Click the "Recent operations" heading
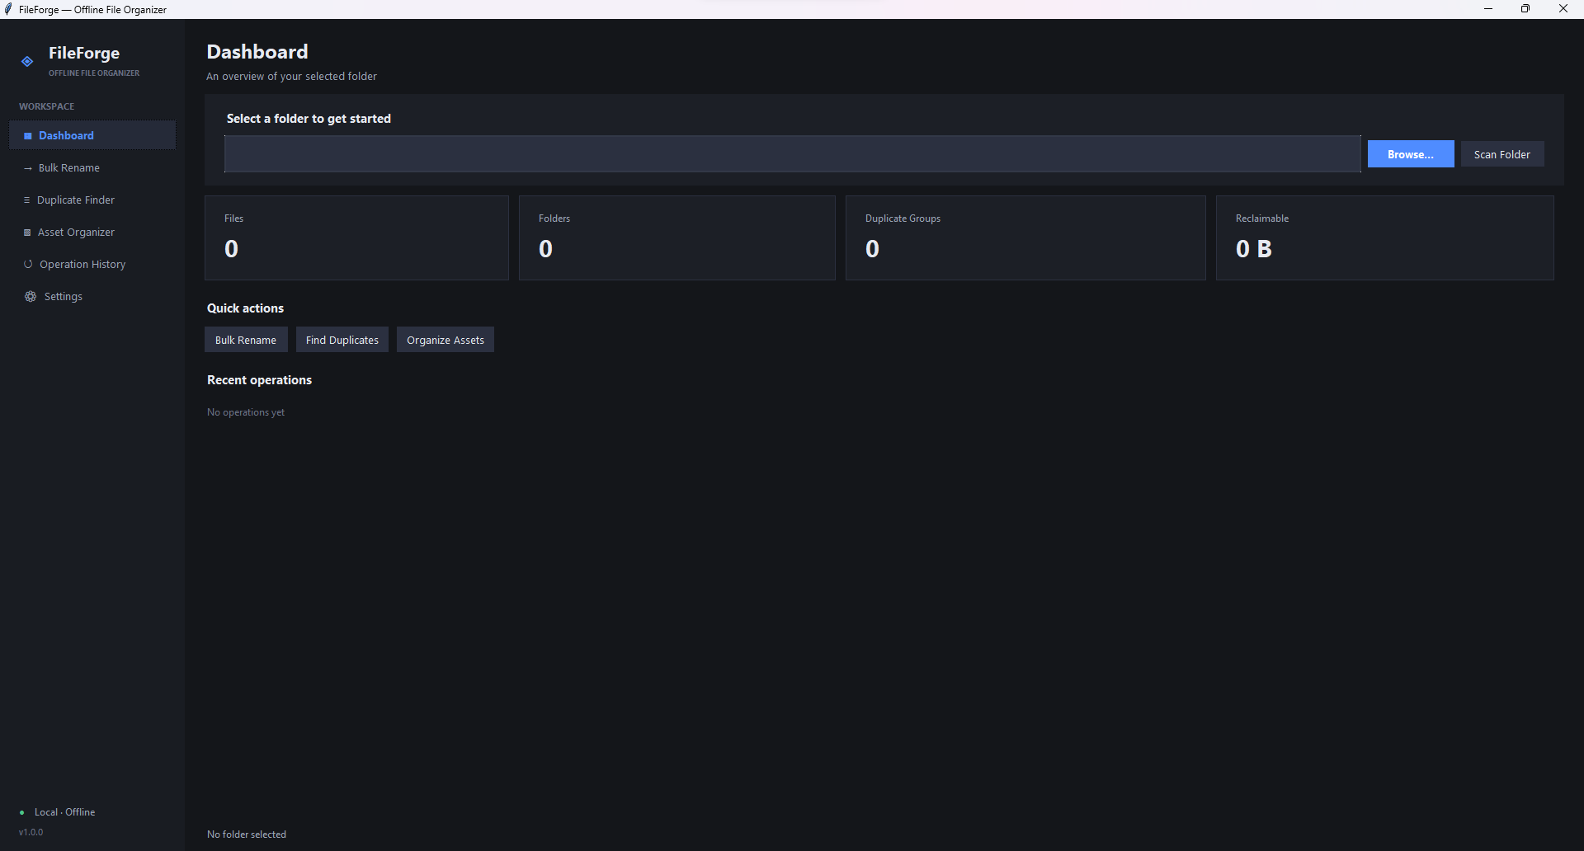Viewport: 1584px width, 851px height. point(259,380)
